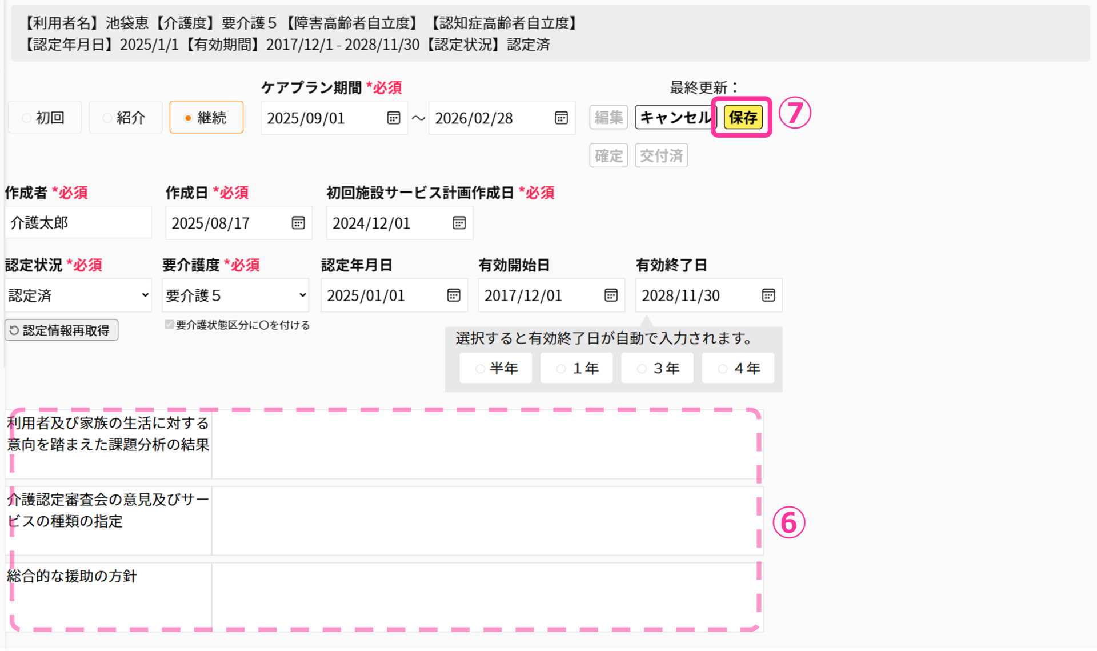
Task: Click 認定情報再取得 refresh button
Action: click(61, 330)
